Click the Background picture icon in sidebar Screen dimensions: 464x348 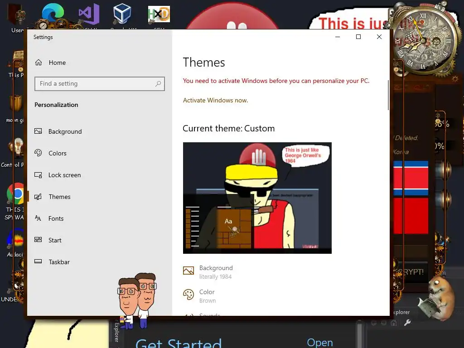coord(38,131)
